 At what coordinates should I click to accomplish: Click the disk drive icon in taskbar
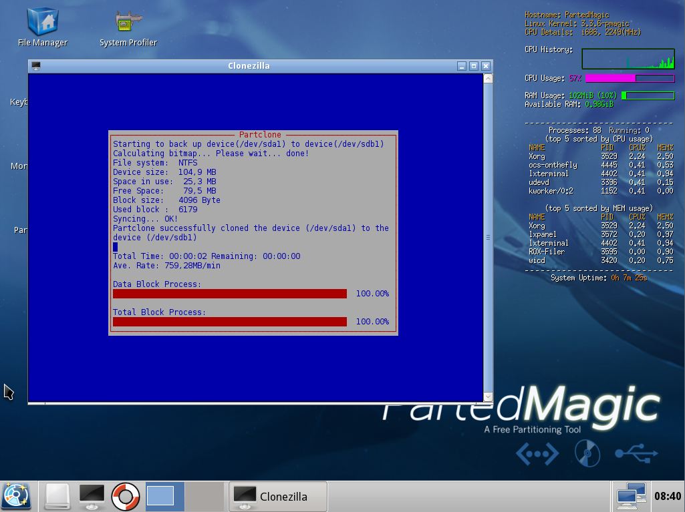point(57,496)
